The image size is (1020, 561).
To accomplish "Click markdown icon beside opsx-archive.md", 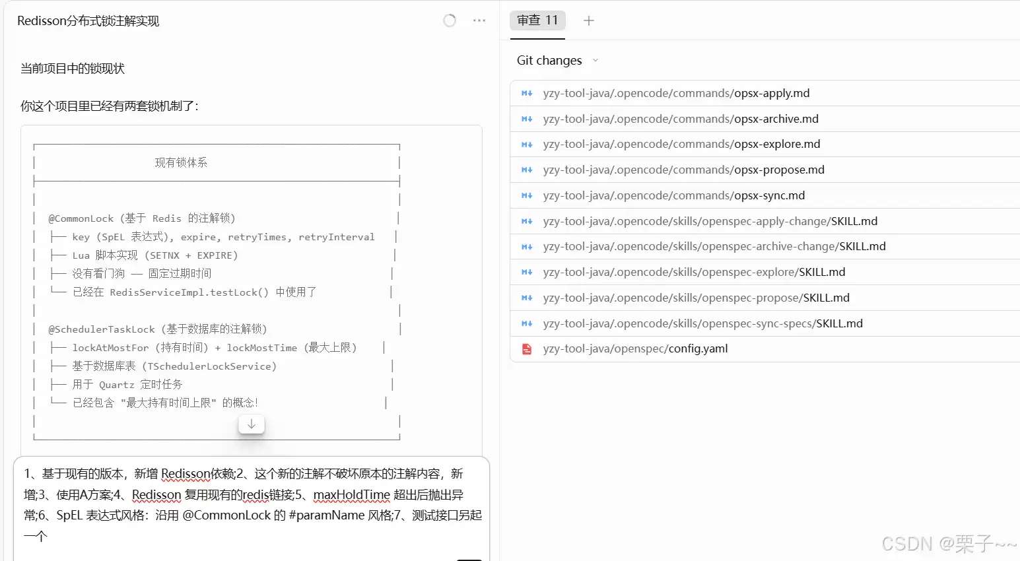I will (527, 119).
